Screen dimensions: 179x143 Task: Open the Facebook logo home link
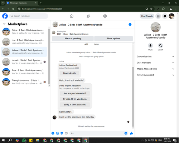(x=5, y=16)
